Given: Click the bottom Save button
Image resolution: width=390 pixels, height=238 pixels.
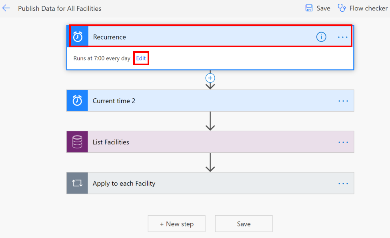Looking at the screenshot, I should (244, 224).
